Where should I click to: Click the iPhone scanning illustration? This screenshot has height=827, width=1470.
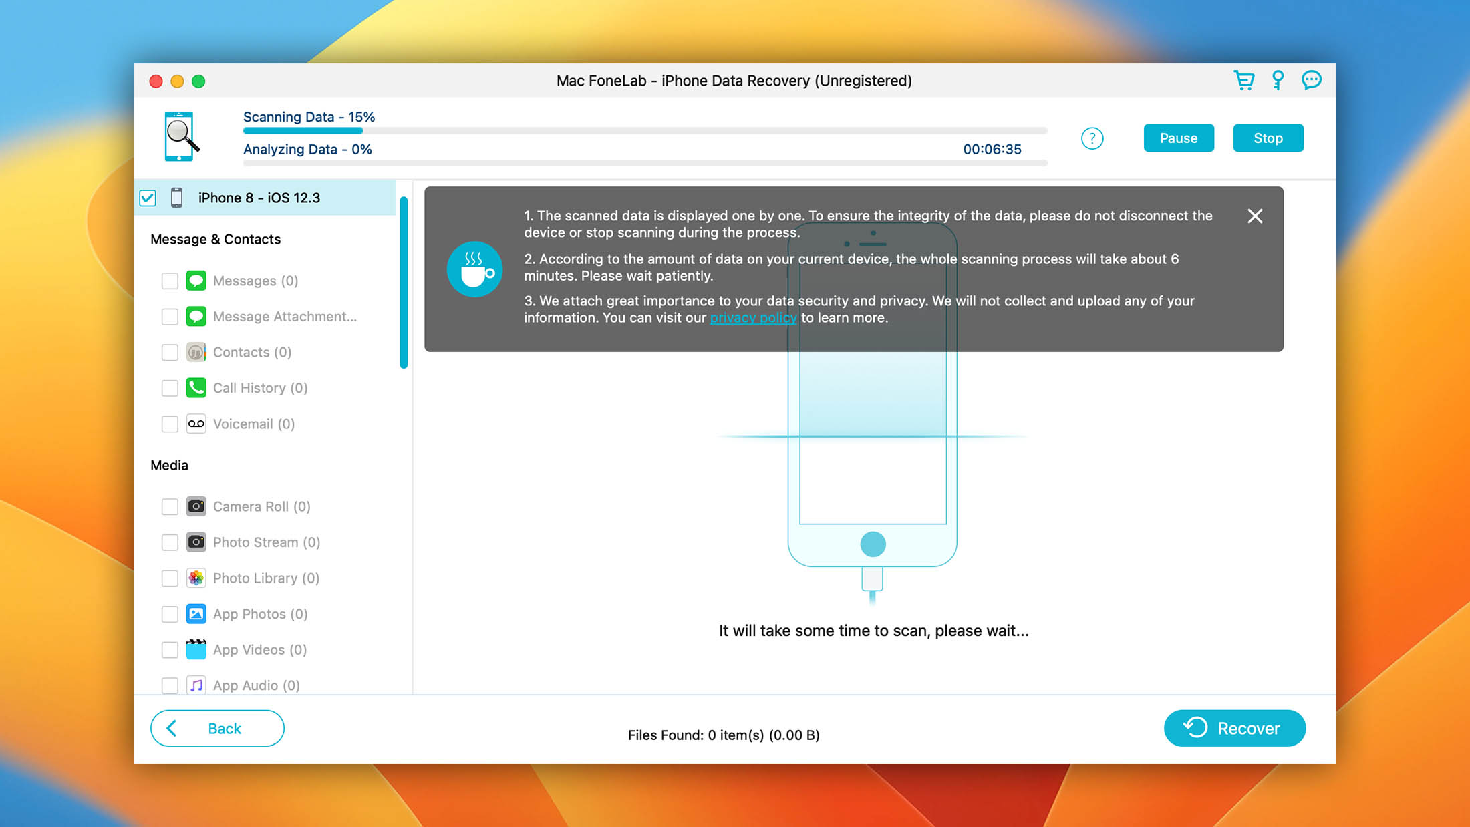point(872,414)
